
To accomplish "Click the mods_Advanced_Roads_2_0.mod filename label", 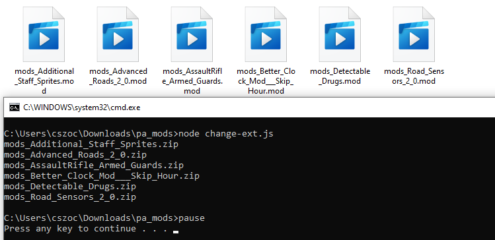I will pyautogui.click(x=118, y=76).
